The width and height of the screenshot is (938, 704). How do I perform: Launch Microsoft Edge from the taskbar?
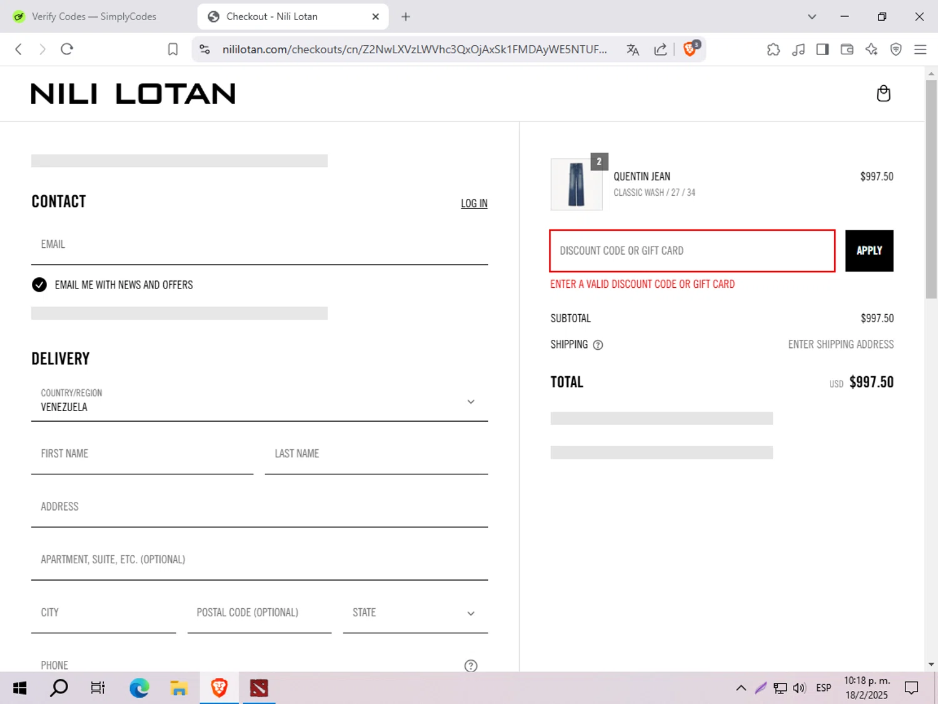(x=139, y=688)
